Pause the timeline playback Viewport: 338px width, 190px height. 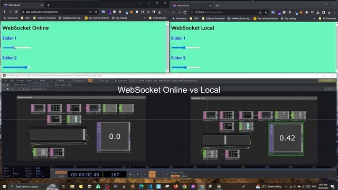[x=138, y=174]
